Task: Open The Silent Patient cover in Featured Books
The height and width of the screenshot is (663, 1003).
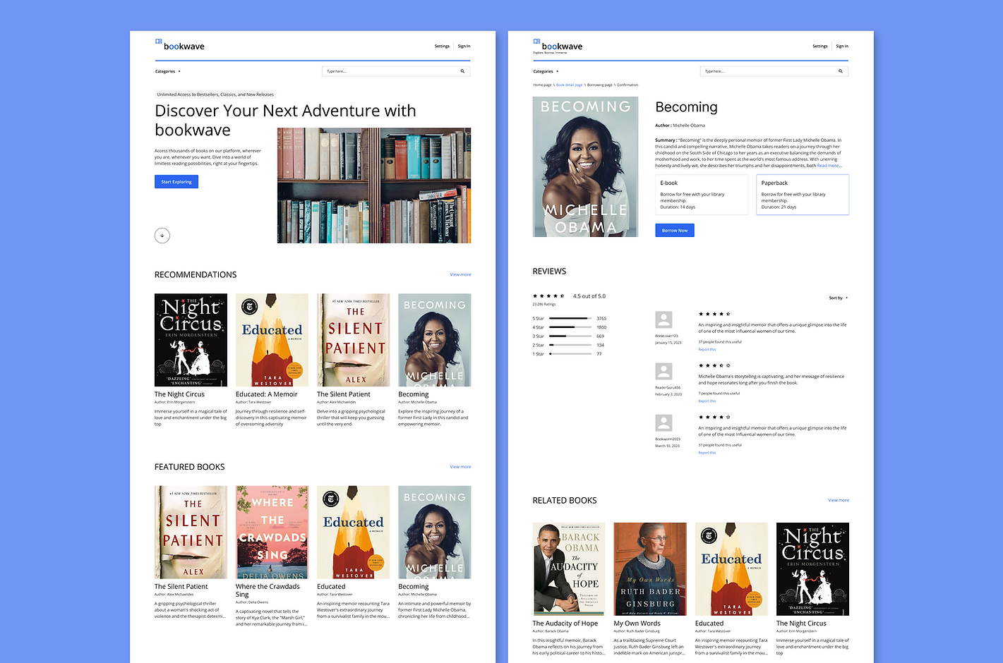Action: [x=191, y=532]
